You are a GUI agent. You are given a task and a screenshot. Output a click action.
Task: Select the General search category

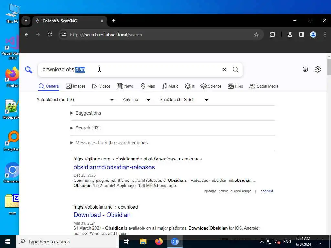pos(49,86)
